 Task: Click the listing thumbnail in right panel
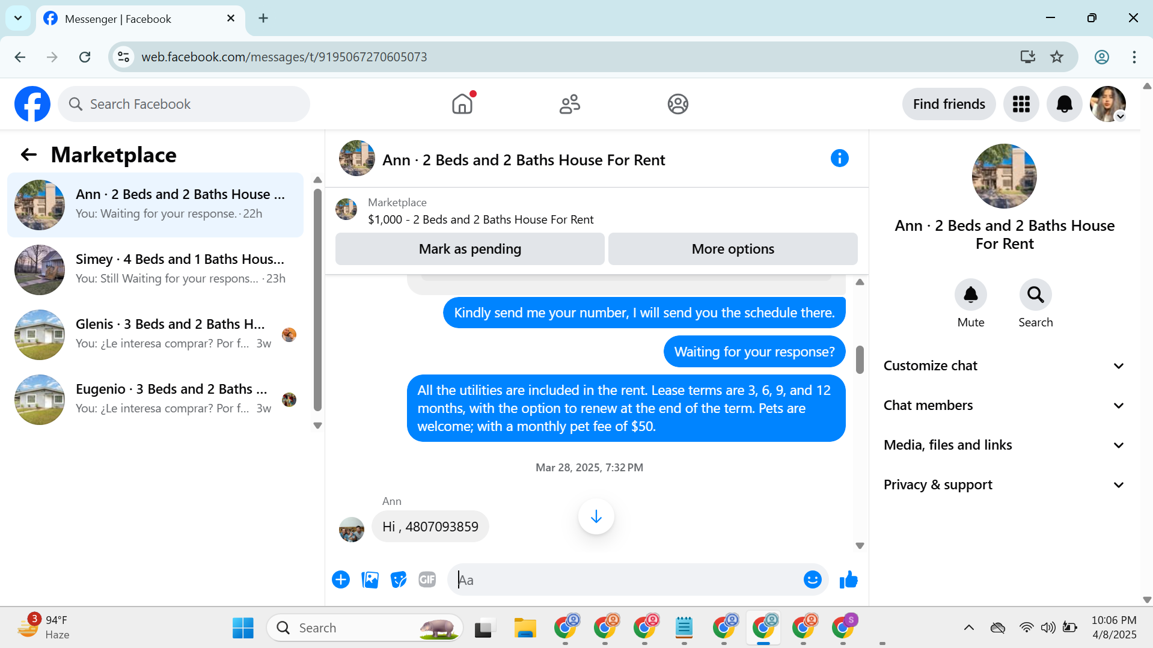tap(1004, 176)
